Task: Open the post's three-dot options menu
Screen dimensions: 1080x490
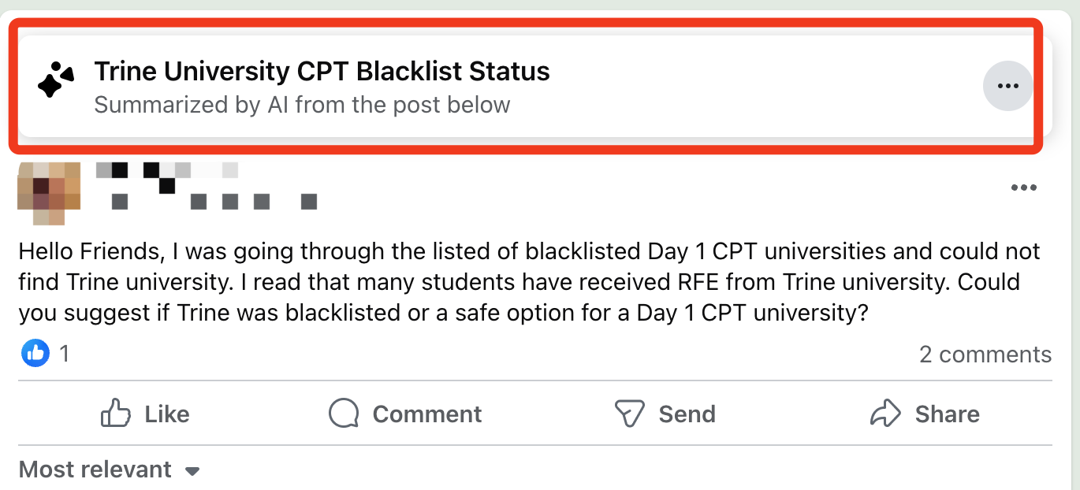Action: click(x=1023, y=187)
